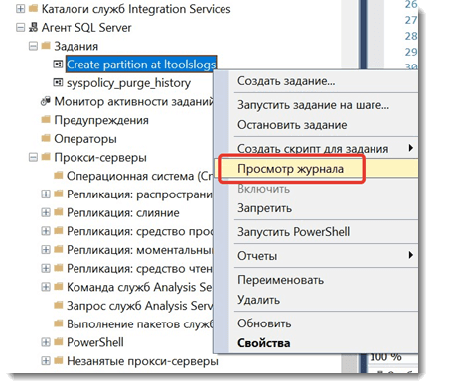
Task: Click the Операторы folder icon
Action: 46,138
